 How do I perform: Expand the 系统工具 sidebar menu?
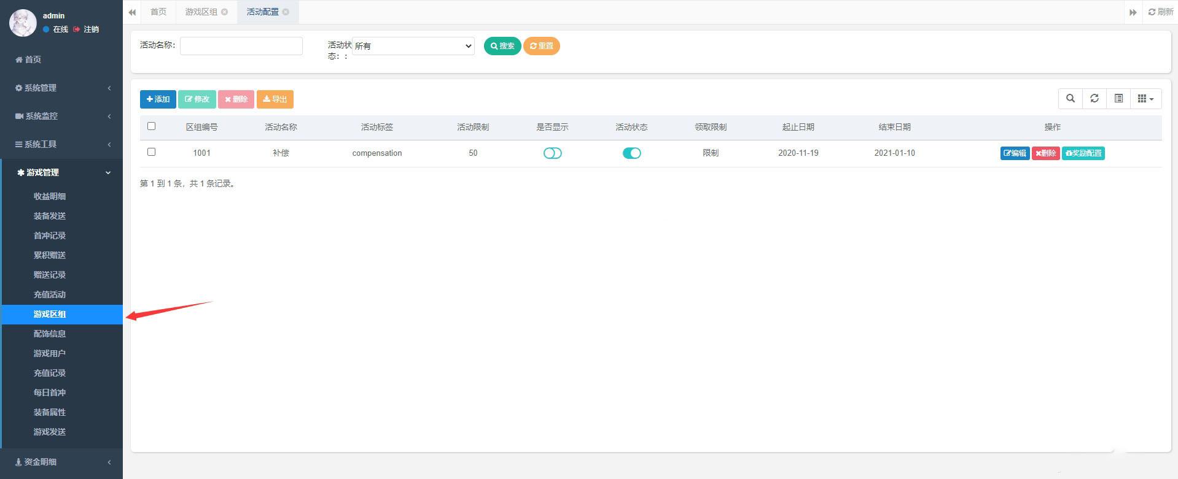tap(61, 144)
